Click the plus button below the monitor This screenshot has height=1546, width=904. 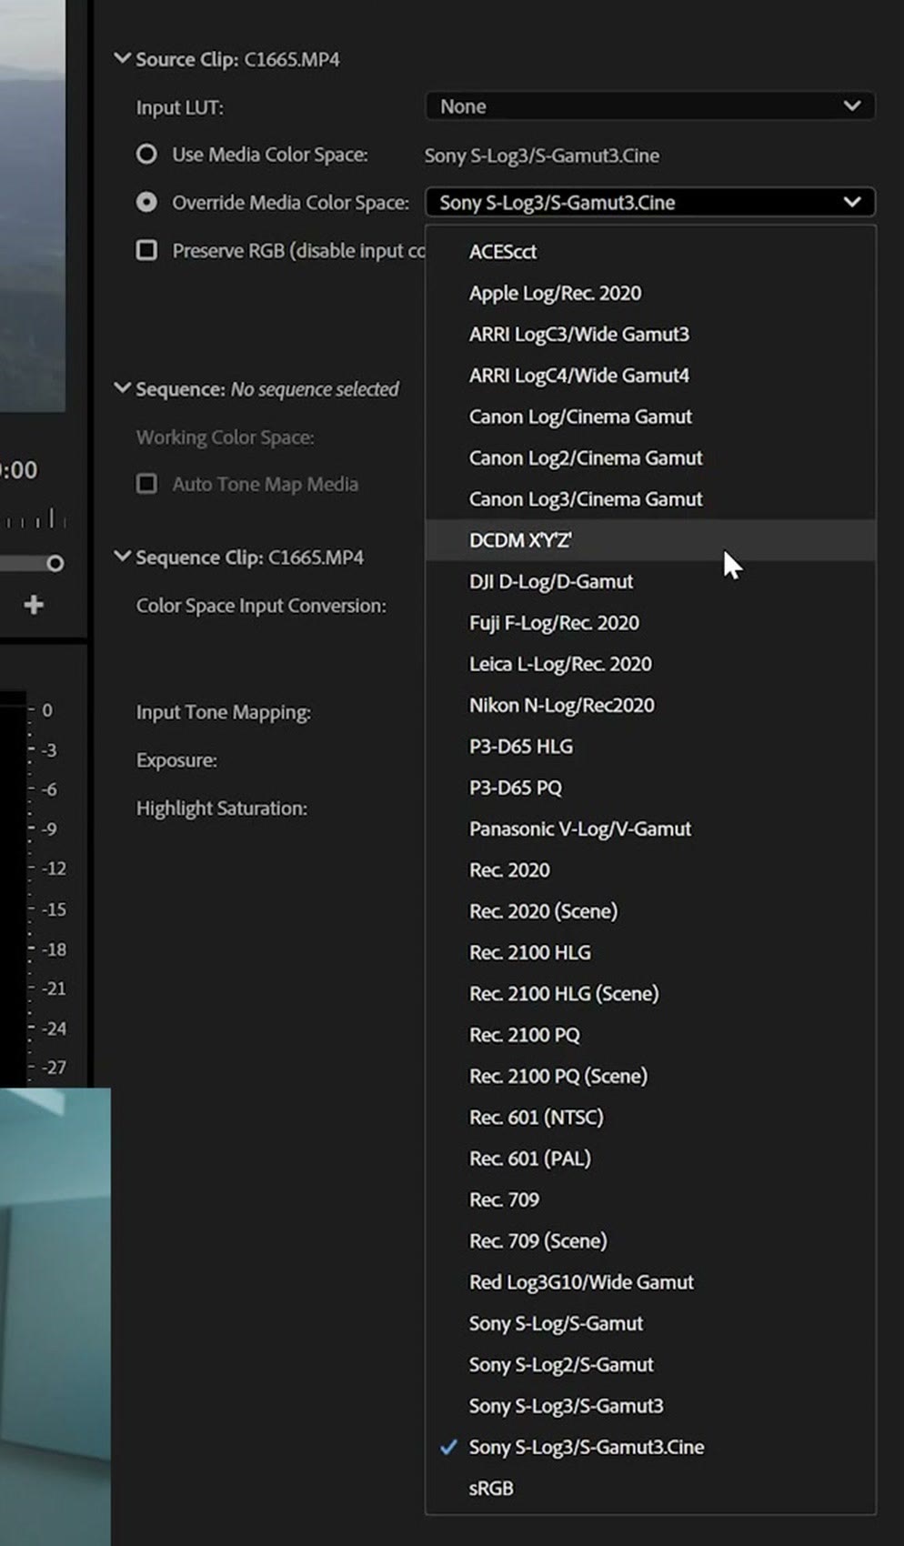34,605
